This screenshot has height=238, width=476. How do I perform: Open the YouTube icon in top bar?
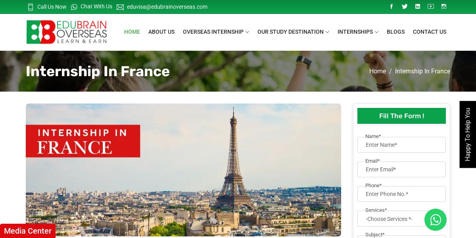pos(431,6)
